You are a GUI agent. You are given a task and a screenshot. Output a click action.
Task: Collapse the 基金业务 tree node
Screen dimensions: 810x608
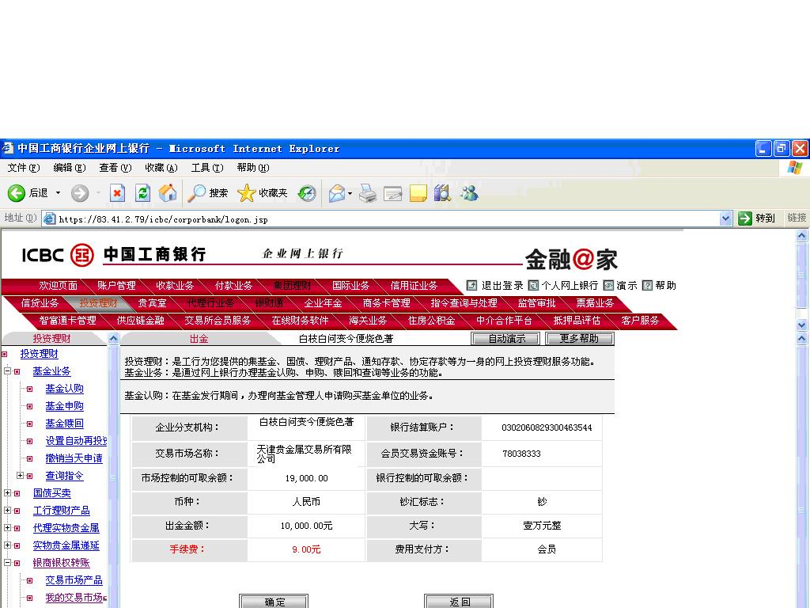[x=7, y=371]
